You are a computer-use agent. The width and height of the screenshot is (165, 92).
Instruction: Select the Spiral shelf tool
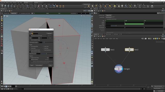[60, 6]
